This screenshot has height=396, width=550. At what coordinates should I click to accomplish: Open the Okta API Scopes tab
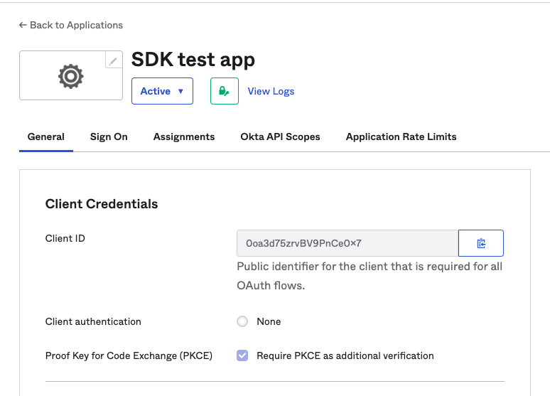(280, 137)
